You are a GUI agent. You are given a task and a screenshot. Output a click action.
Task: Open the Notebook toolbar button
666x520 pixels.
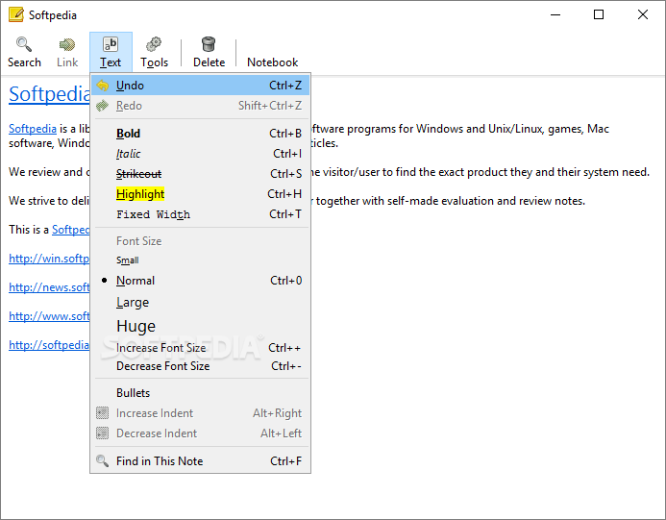pyautogui.click(x=272, y=62)
